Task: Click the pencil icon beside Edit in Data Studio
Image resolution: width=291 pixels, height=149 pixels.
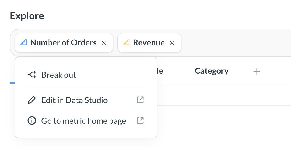Action: pos(32,100)
